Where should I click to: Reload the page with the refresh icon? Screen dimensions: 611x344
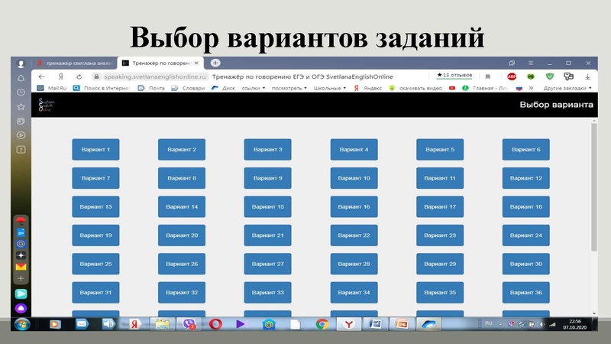[x=79, y=77]
